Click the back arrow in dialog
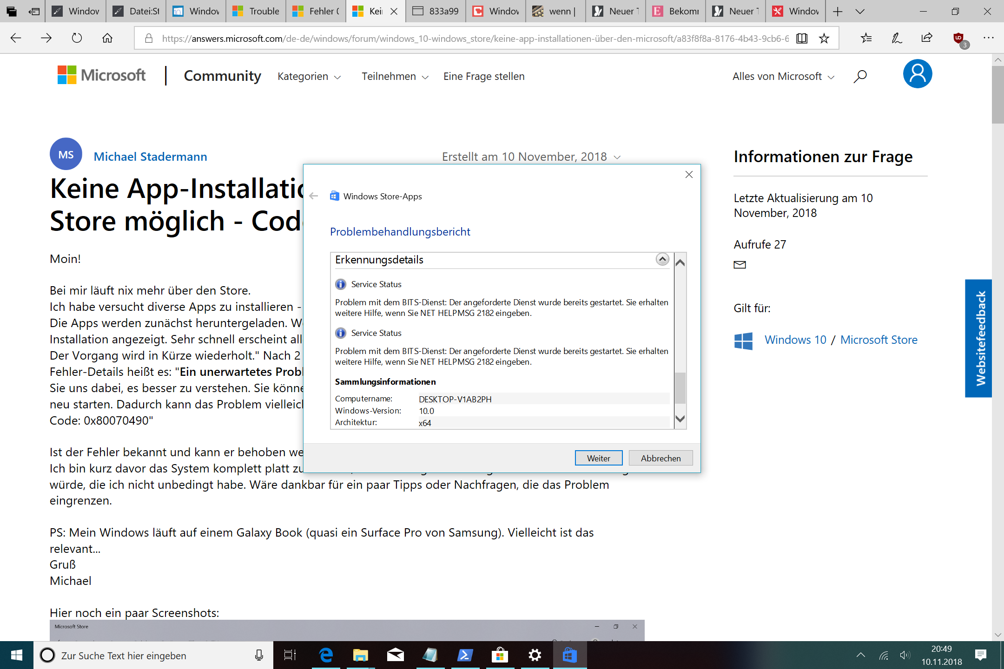Viewport: 1004px width, 669px height. tap(315, 196)
